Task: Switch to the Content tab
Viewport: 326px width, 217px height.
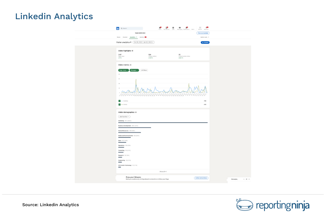Action: pyautogui.click(x=125, y=37)
